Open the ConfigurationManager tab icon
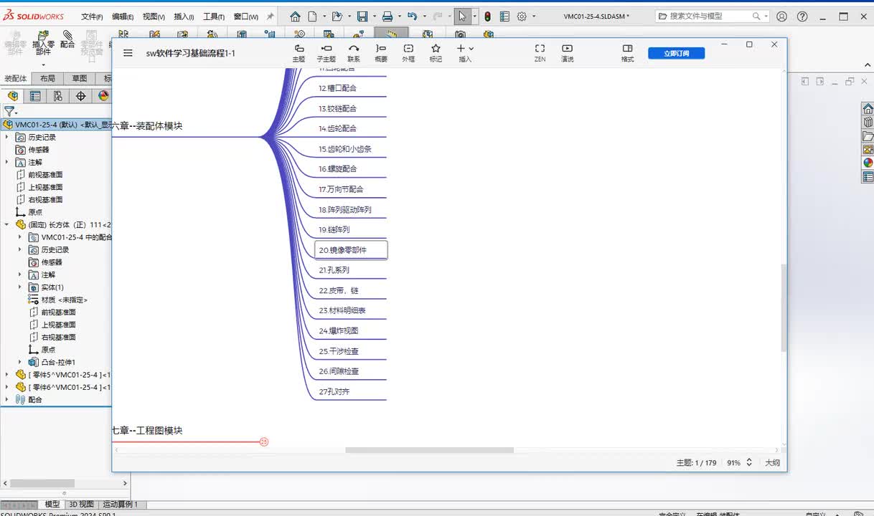874x516 pixels. 58,96
